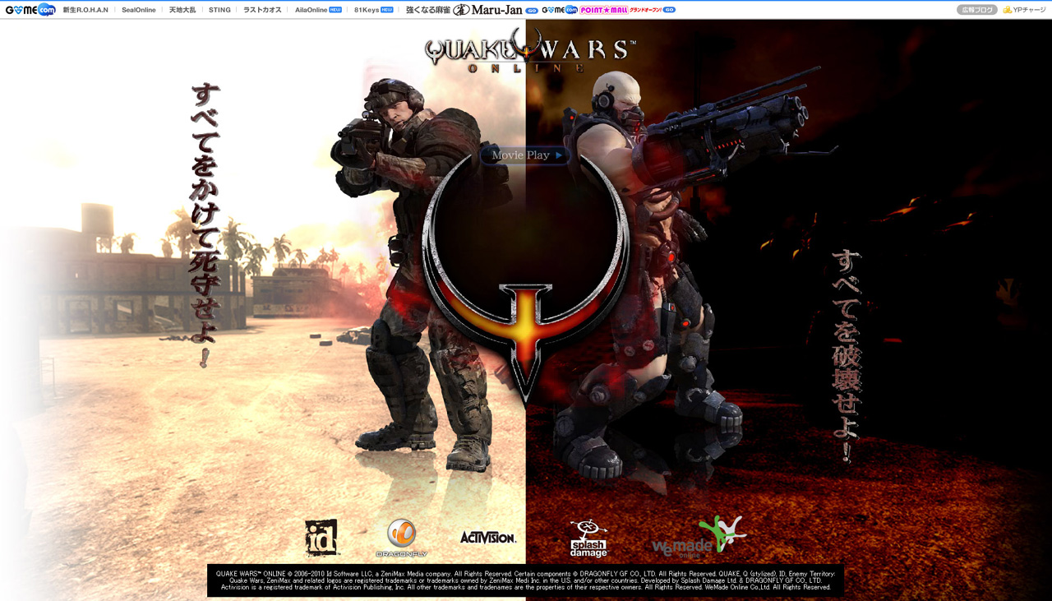Open the Dragonfly logo link

click(x=401, y=539)
